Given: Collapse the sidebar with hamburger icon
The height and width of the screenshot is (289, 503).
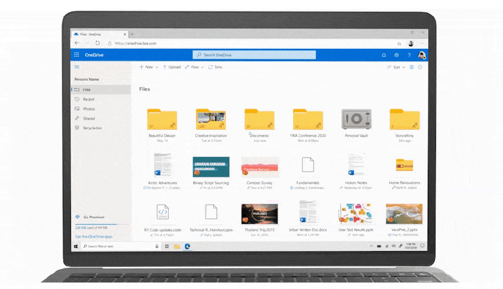Looking at the screenshot, I should [x=77, y=67].
